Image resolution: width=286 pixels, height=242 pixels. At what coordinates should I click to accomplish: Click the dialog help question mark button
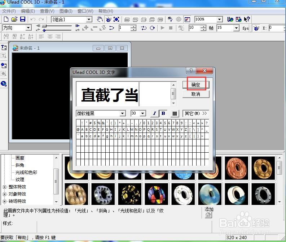coord(191,71)
